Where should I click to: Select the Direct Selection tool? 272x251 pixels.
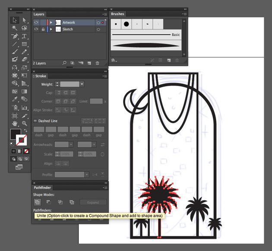point(25,20)
